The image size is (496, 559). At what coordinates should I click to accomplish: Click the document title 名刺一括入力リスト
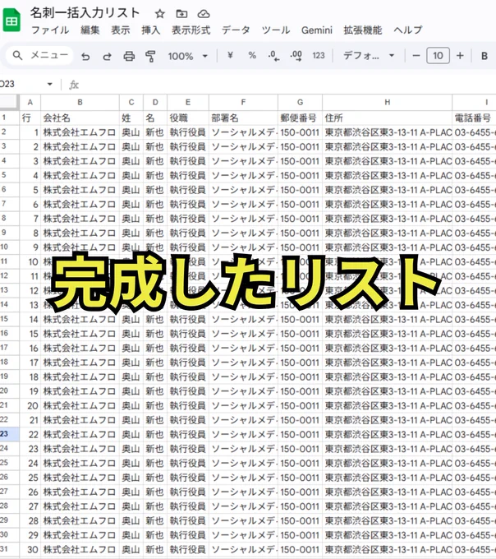tap(85, 13)
